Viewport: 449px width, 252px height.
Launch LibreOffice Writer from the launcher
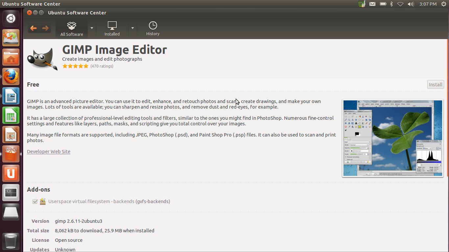tap(11, 96)
